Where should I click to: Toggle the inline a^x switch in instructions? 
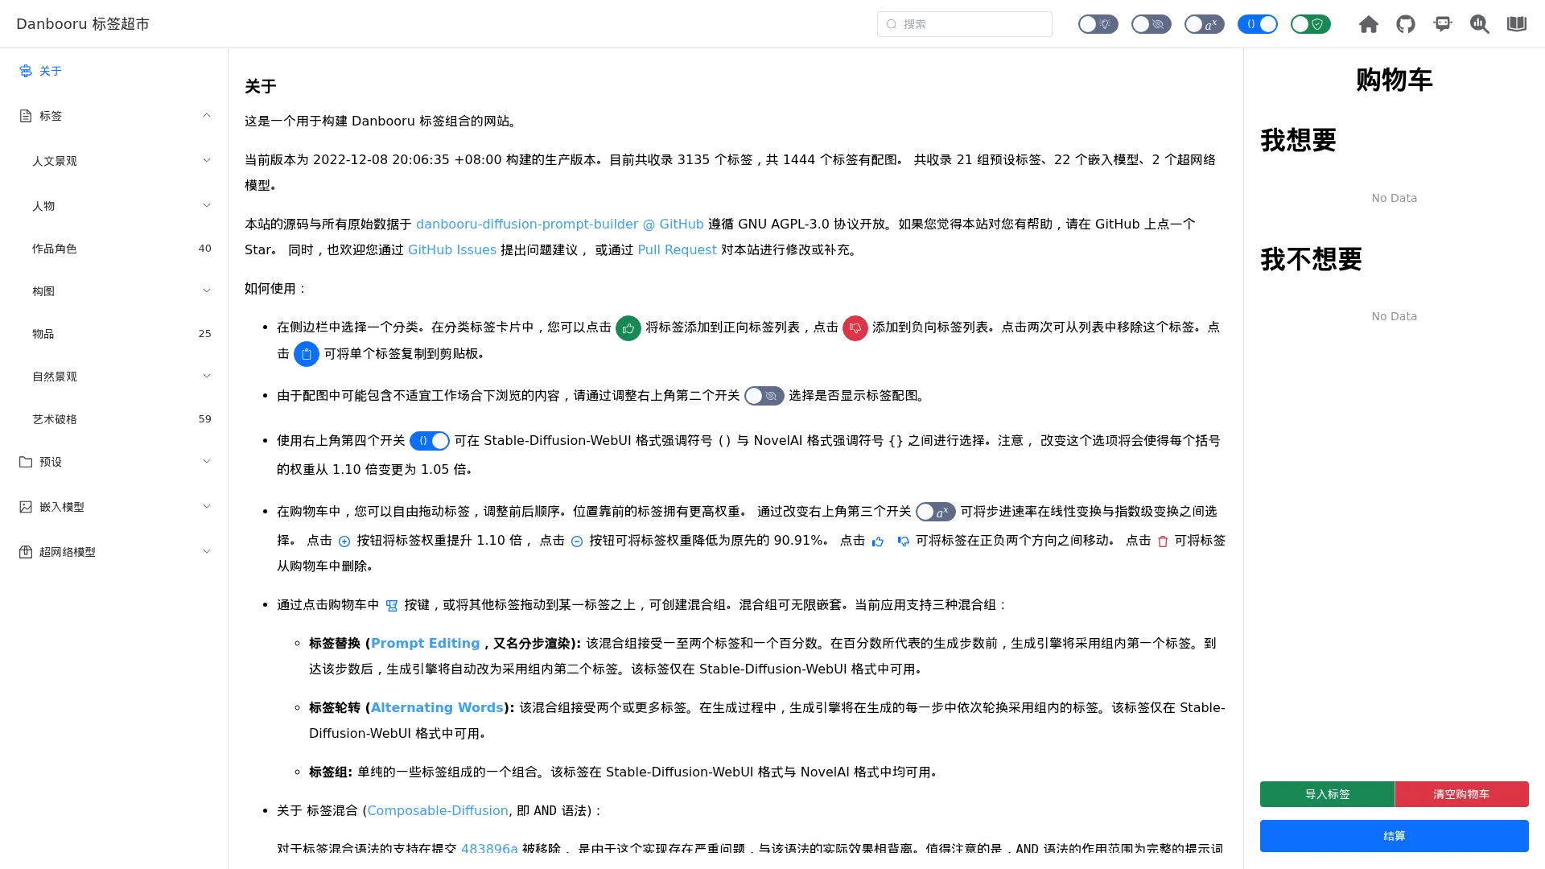pos(935,512)
